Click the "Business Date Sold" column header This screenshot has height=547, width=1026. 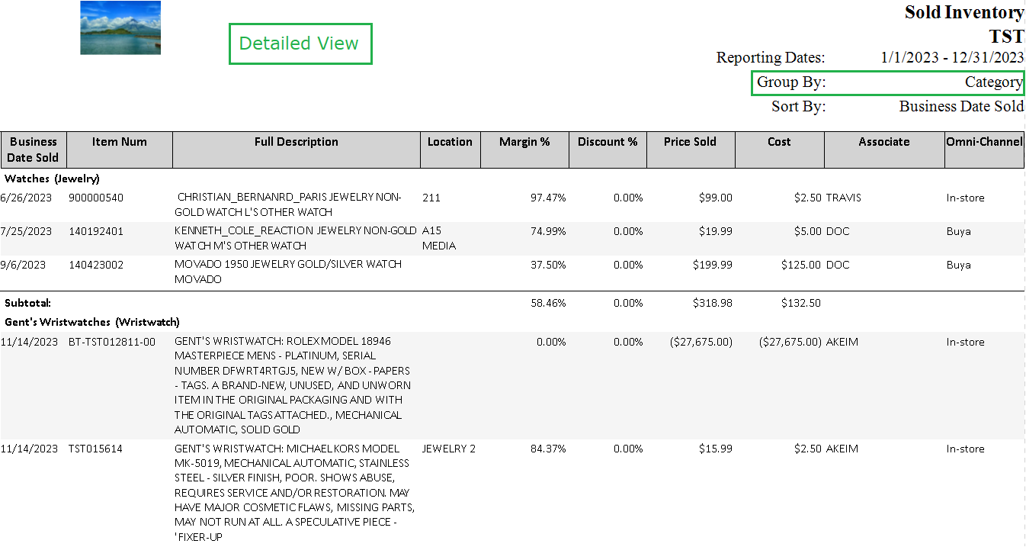pos(34,150)
